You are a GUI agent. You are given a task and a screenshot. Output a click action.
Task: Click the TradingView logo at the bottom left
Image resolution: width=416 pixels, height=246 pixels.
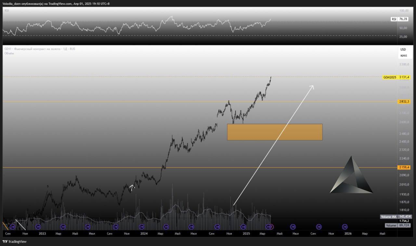[14, 241]
